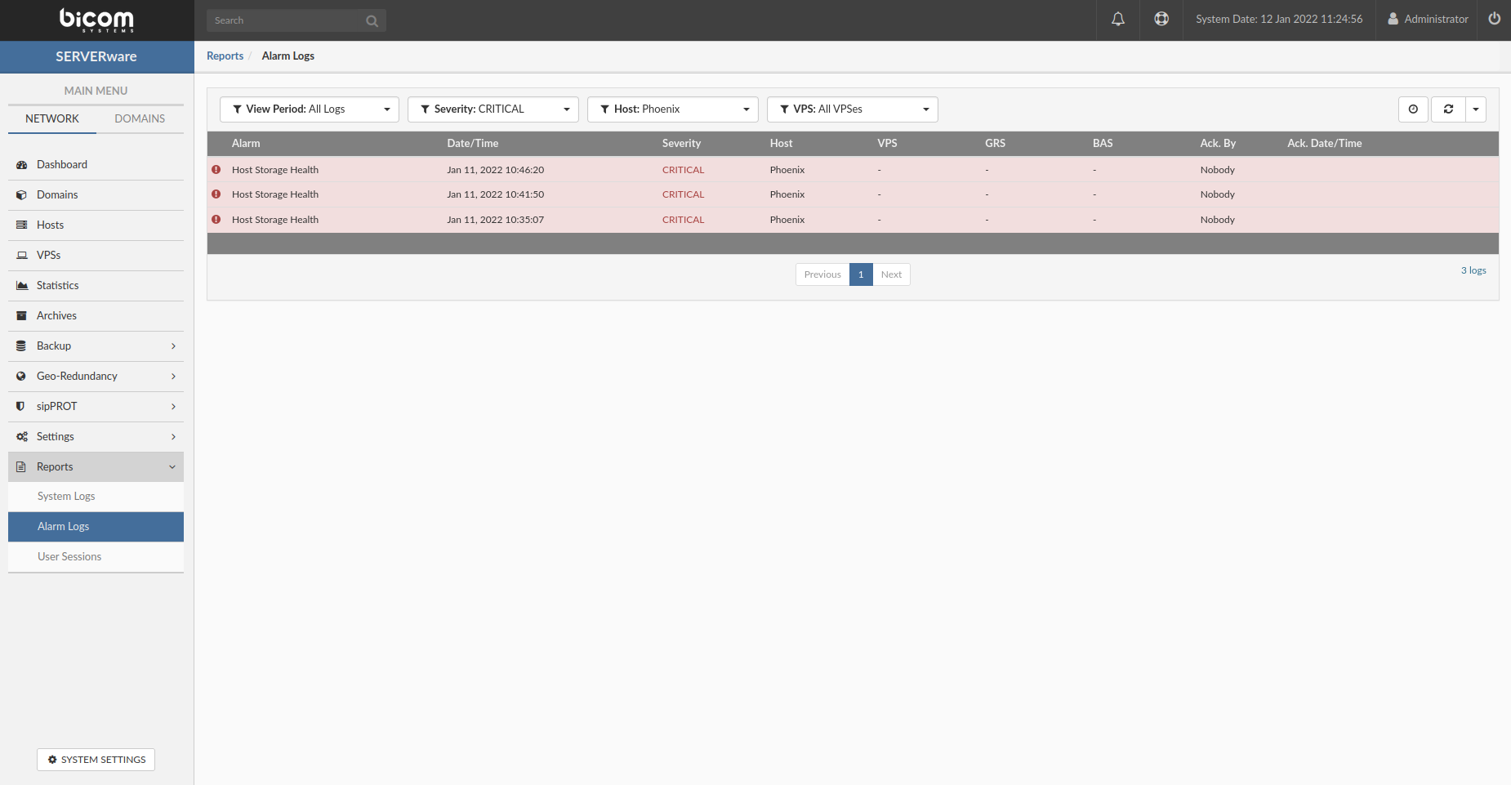This screenshot has height=785, width=1511.
Task: Click the Next pagination button
Action: [x=891, y=274]
